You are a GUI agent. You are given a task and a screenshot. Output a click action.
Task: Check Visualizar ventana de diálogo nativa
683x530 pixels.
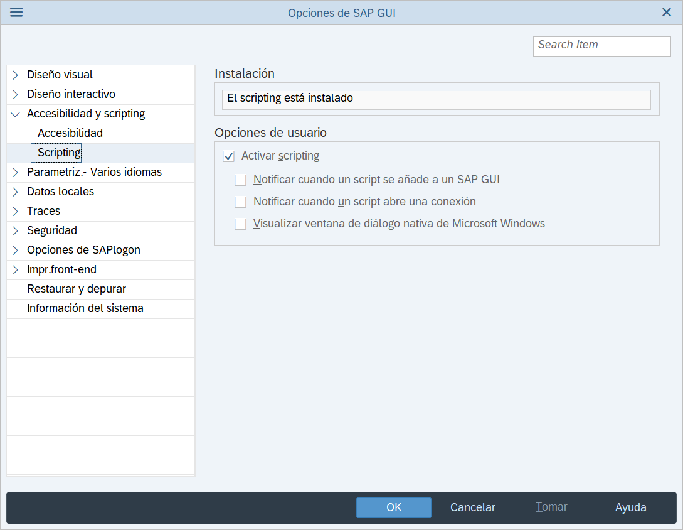click(240, 224)
